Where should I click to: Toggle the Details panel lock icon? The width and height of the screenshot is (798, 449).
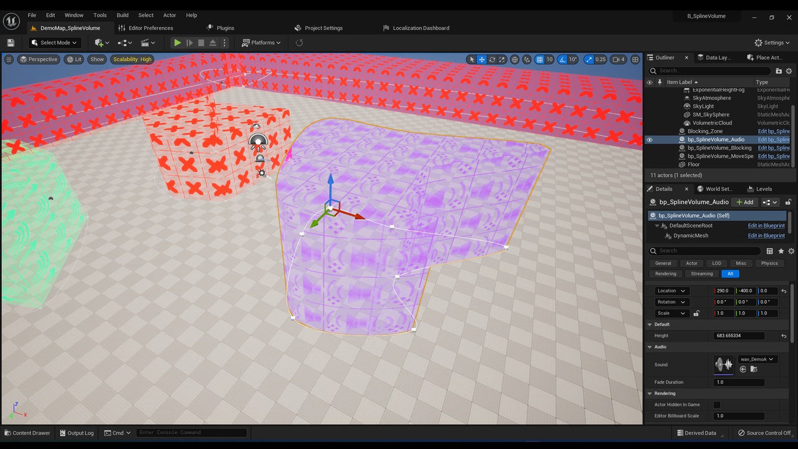(788, 202)
